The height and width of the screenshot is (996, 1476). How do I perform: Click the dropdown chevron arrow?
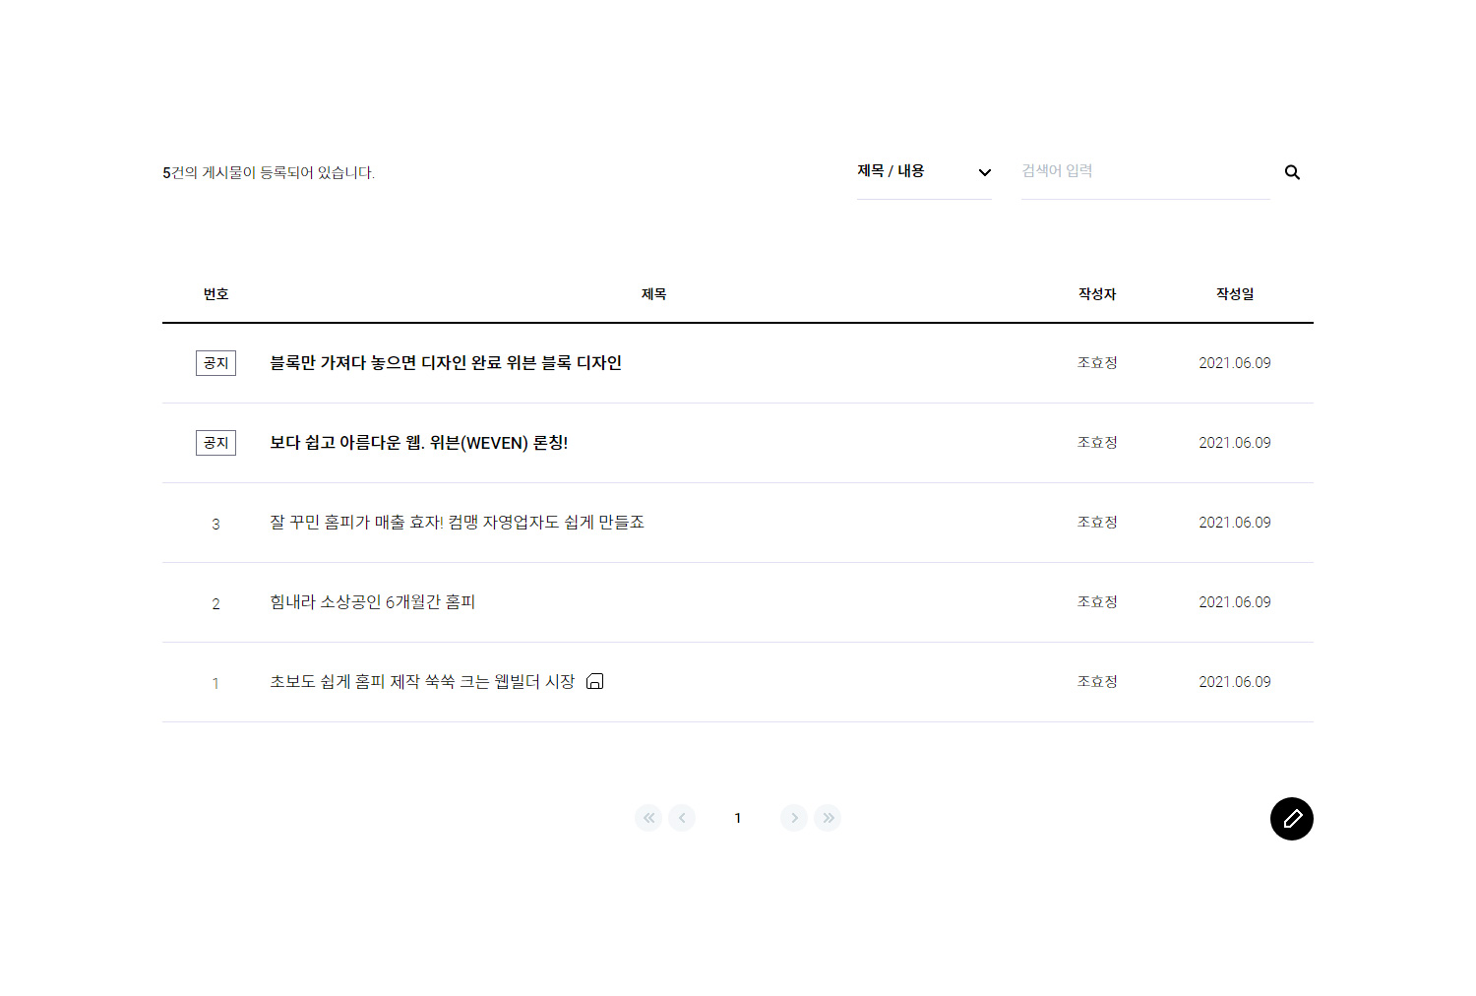point(984,172)
